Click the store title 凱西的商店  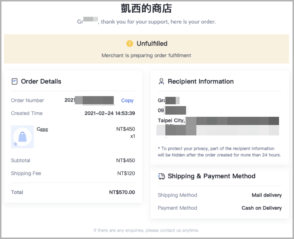(x=146, y=9)
